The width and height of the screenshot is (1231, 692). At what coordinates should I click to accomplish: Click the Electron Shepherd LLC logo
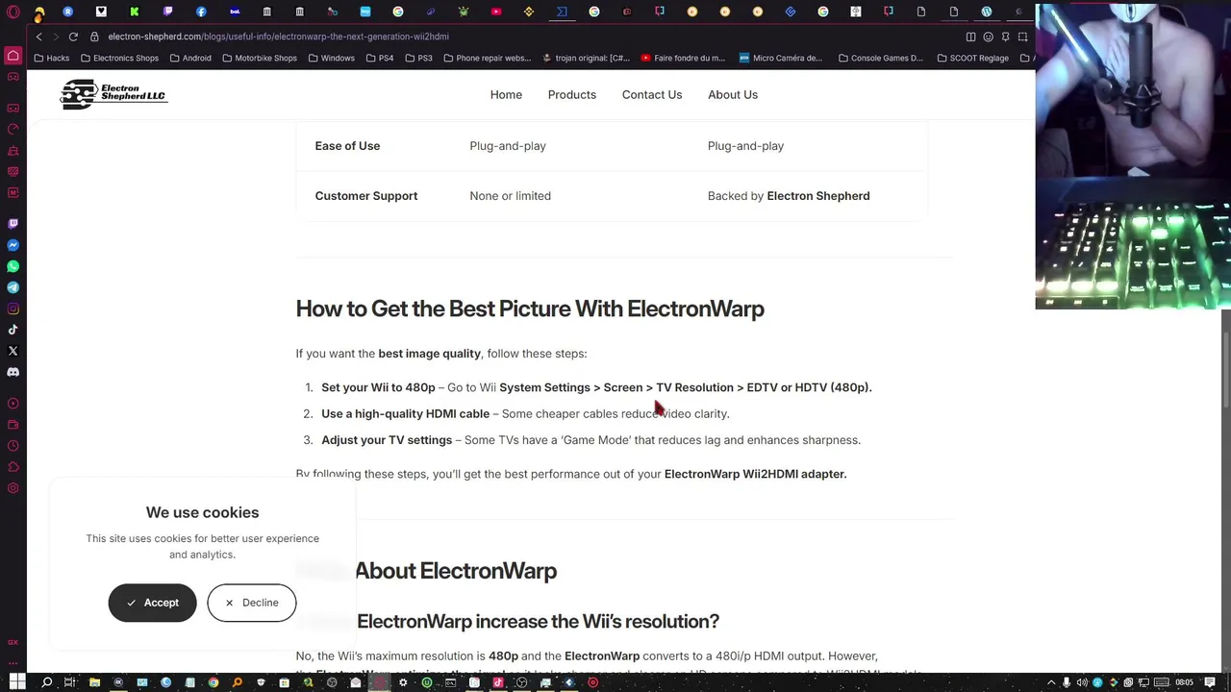pos(113,94)
